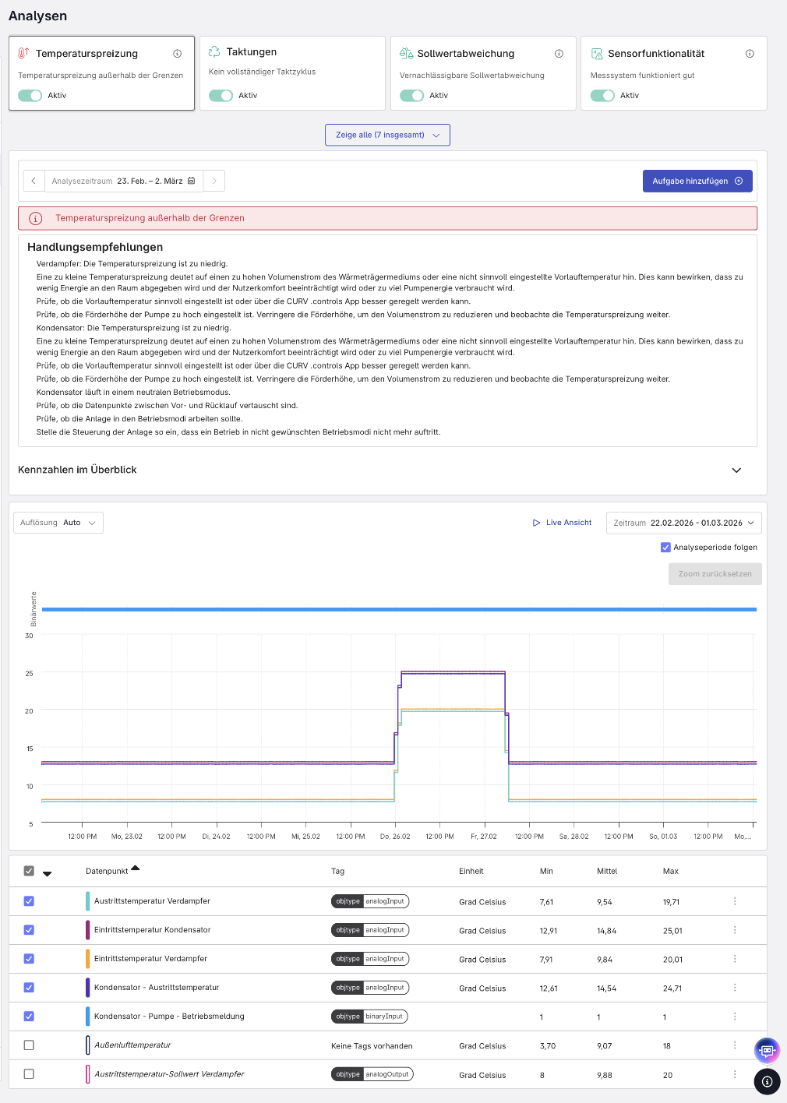Open row menu for Kondensator - Austrittstemperatur
The height and width of the screenshot is (1103, 787).
click(735, 988)
